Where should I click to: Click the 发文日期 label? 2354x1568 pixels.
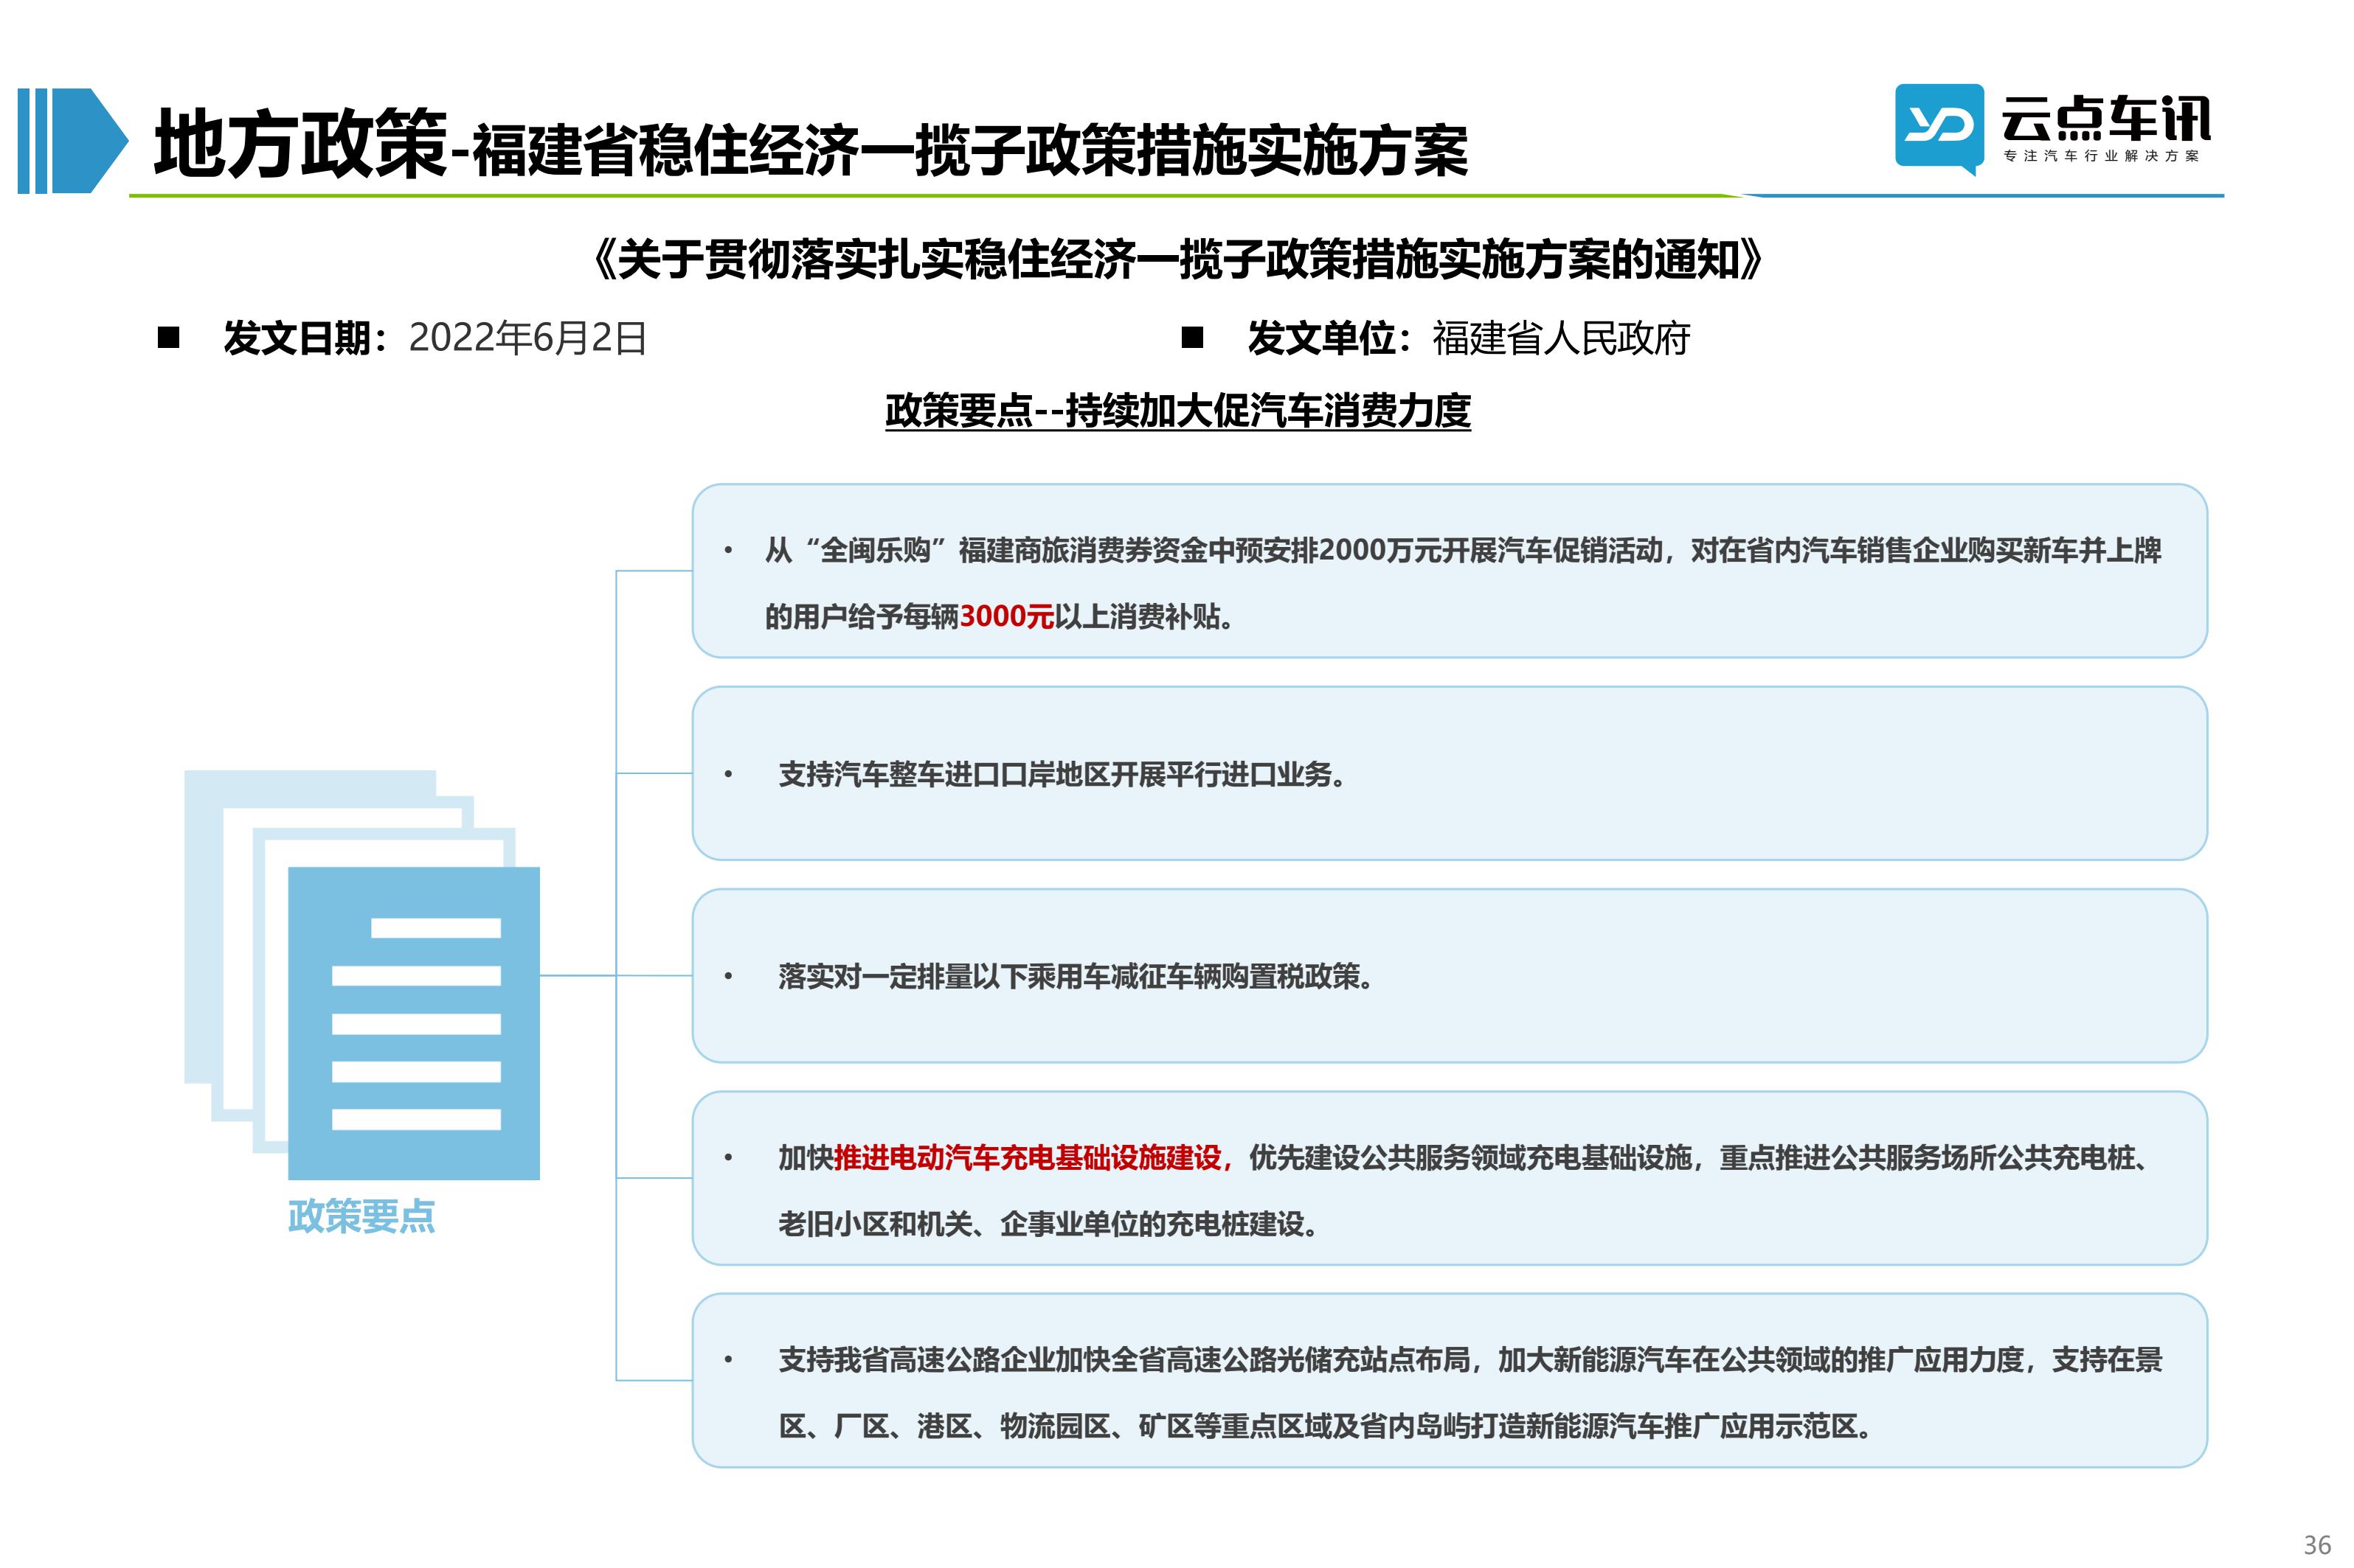pos(305,338)
